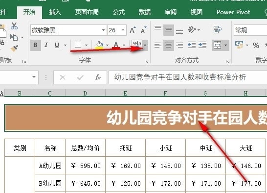Image resolution: width=267 pixels, height=193 pixels.
Task: Click the yellow fill color bucket
Action: tap(99, 45)
